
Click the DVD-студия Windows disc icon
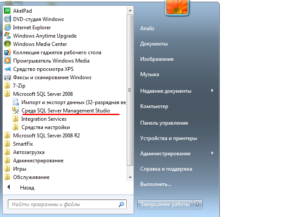pyautogui.click(x=7, y=19)
